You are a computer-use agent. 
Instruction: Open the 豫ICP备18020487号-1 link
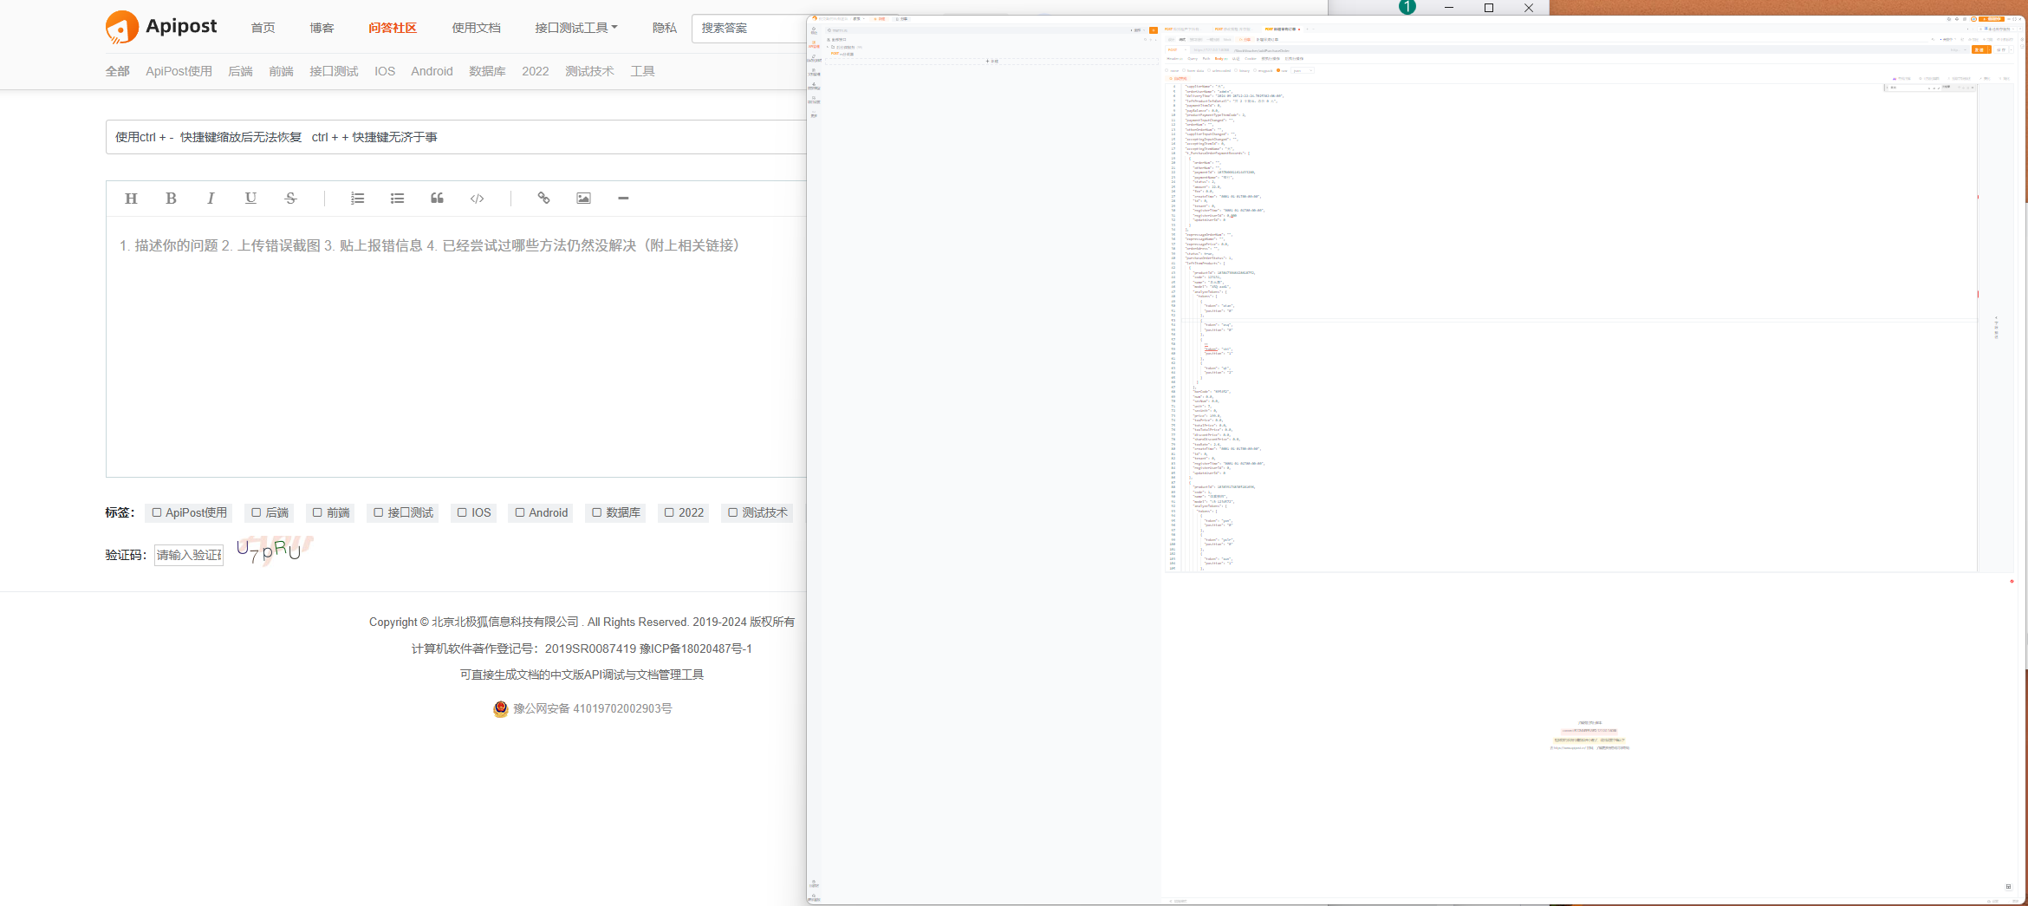pos(696,649)
